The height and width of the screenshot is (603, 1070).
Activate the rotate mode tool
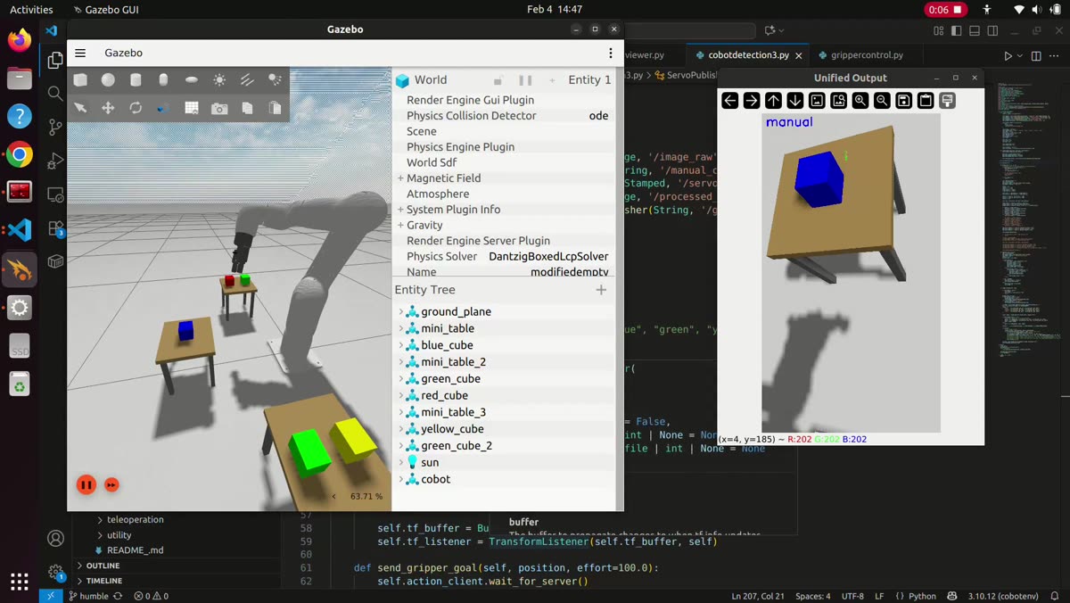[x=136, y=108]
